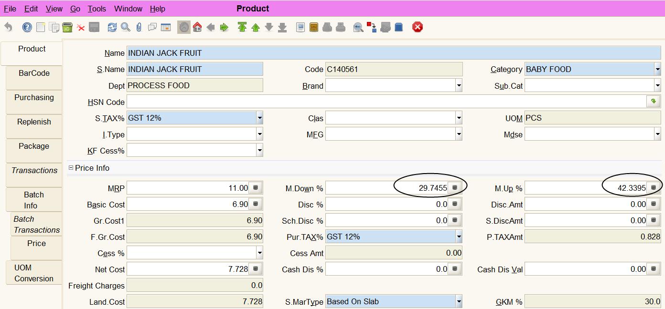The width and height of the screenshot is (665, 309).
Task: Click the grey left arrow toolbar icon
Action: pos(211,27)
